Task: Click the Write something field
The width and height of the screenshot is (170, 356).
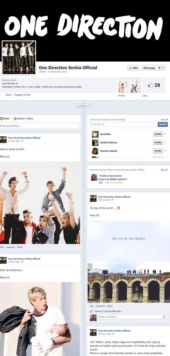Action: (x=40, y=126)
